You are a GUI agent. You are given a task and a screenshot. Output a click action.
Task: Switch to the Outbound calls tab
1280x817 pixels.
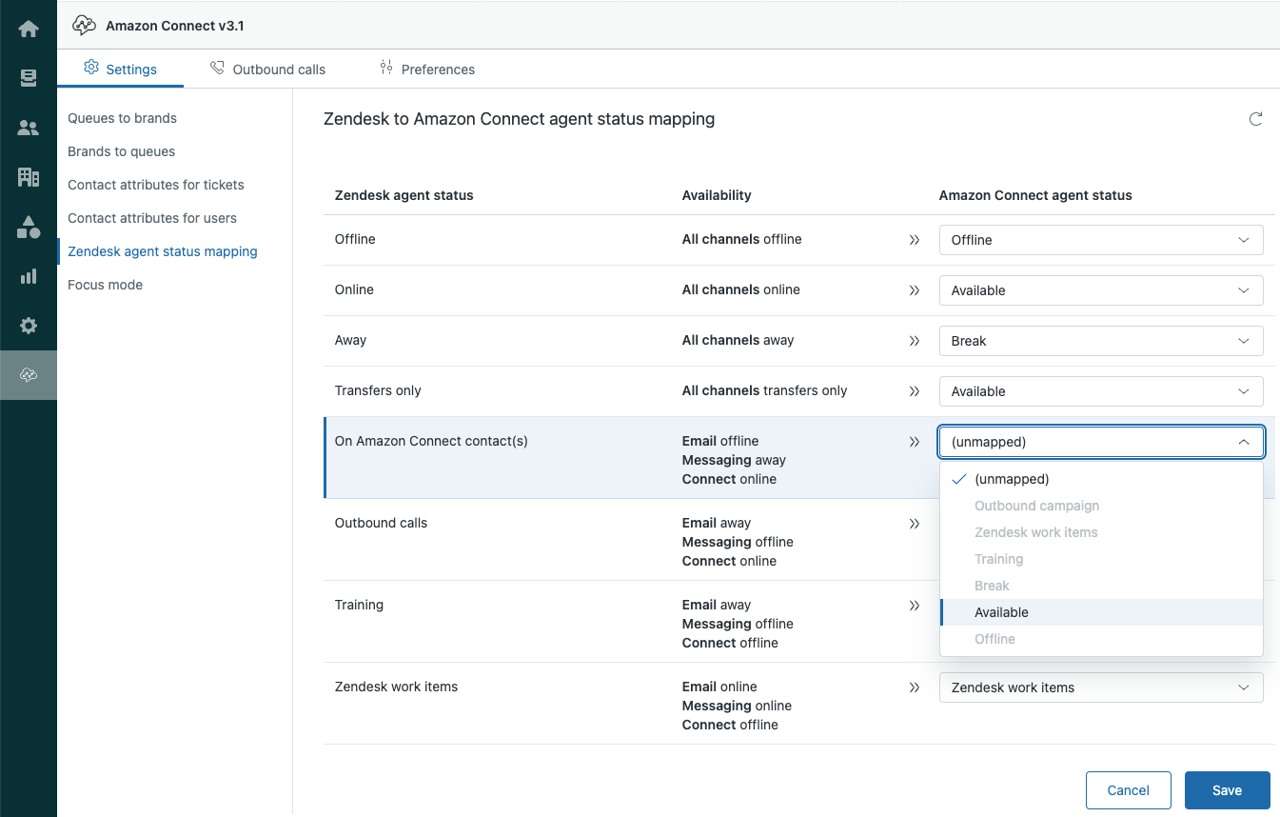(x=267, y=69)
